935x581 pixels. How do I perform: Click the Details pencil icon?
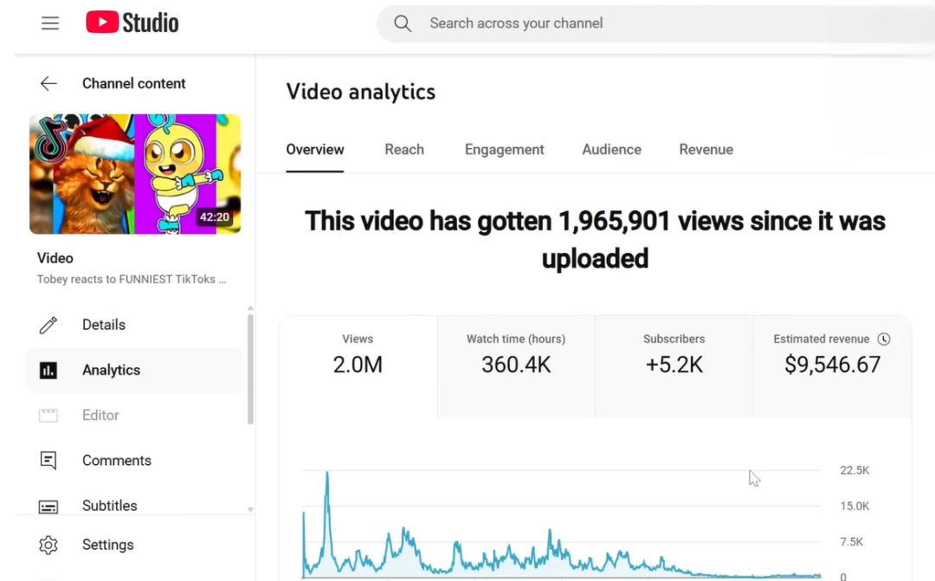(48, 325)
